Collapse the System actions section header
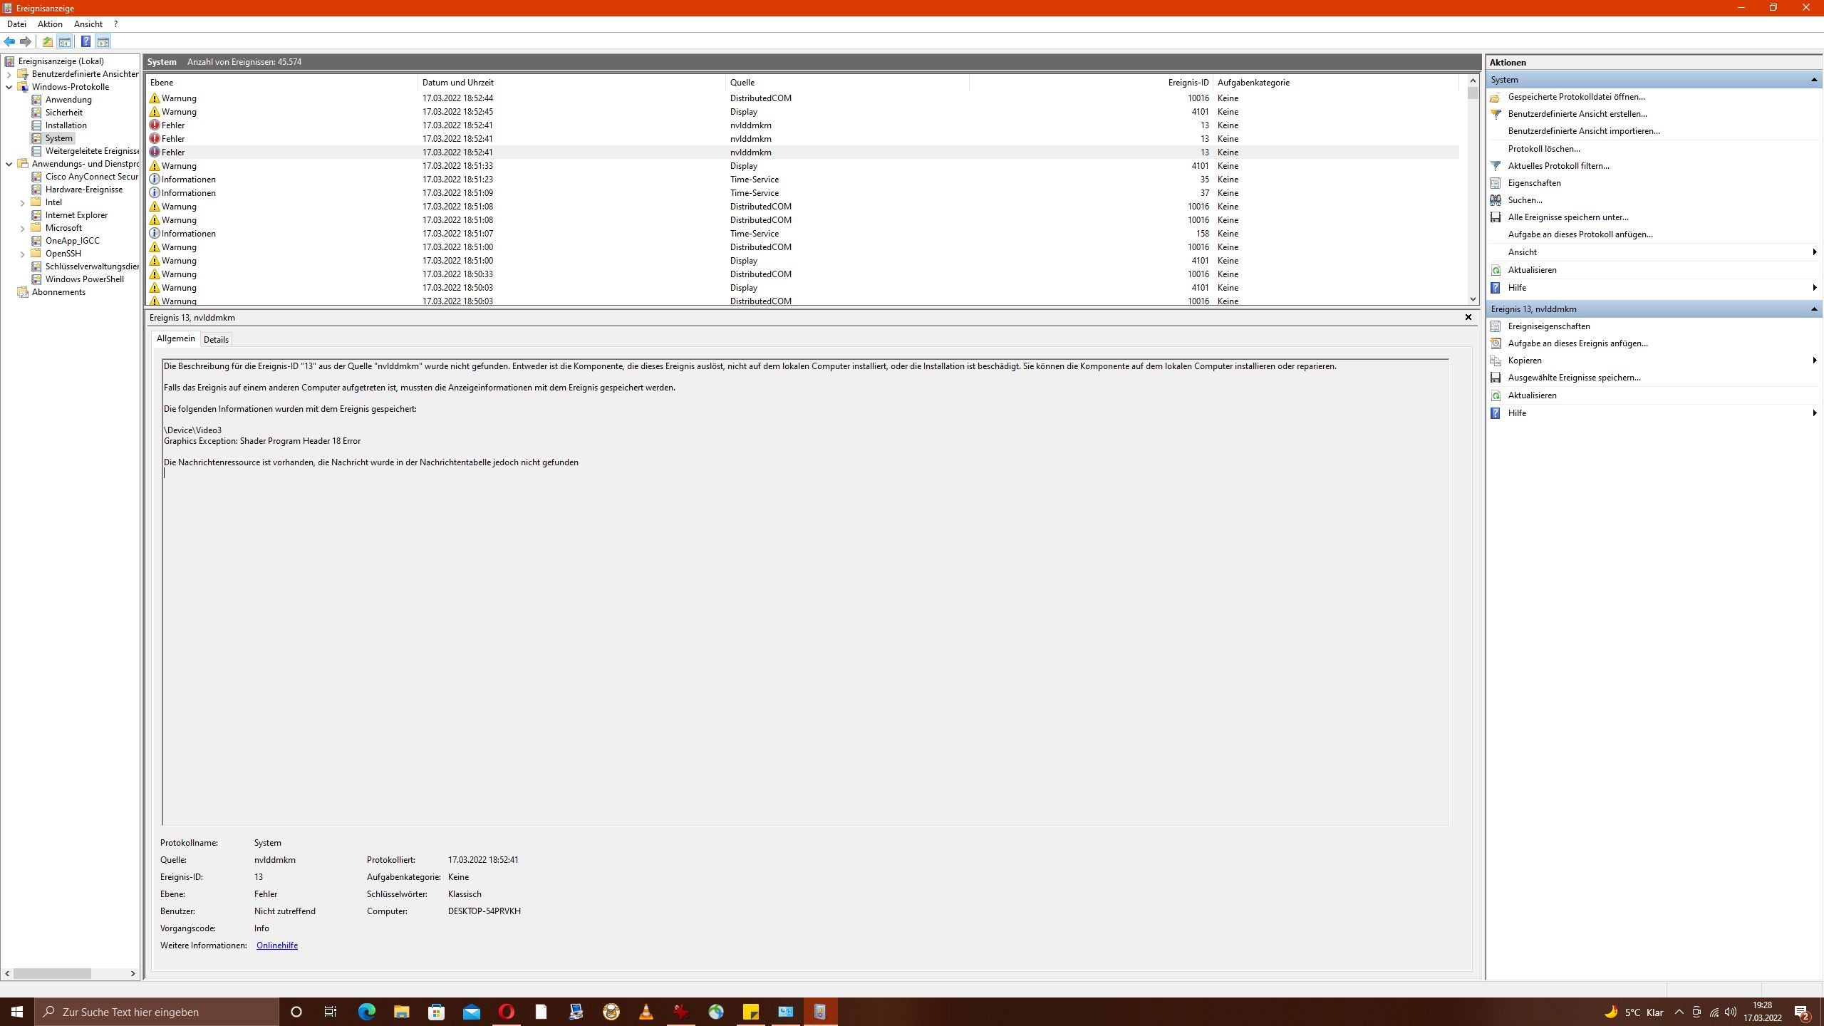Viewport: 1824px width, 1026px height. click(x=1813, y=80)
